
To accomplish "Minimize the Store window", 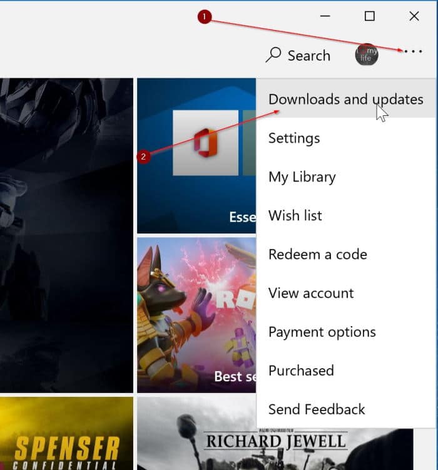I will click(325, 16).
